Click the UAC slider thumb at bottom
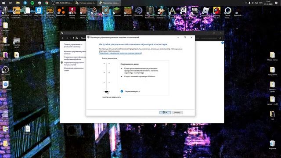Viewport: 281px width, 158px height. [x=107, y=92]
